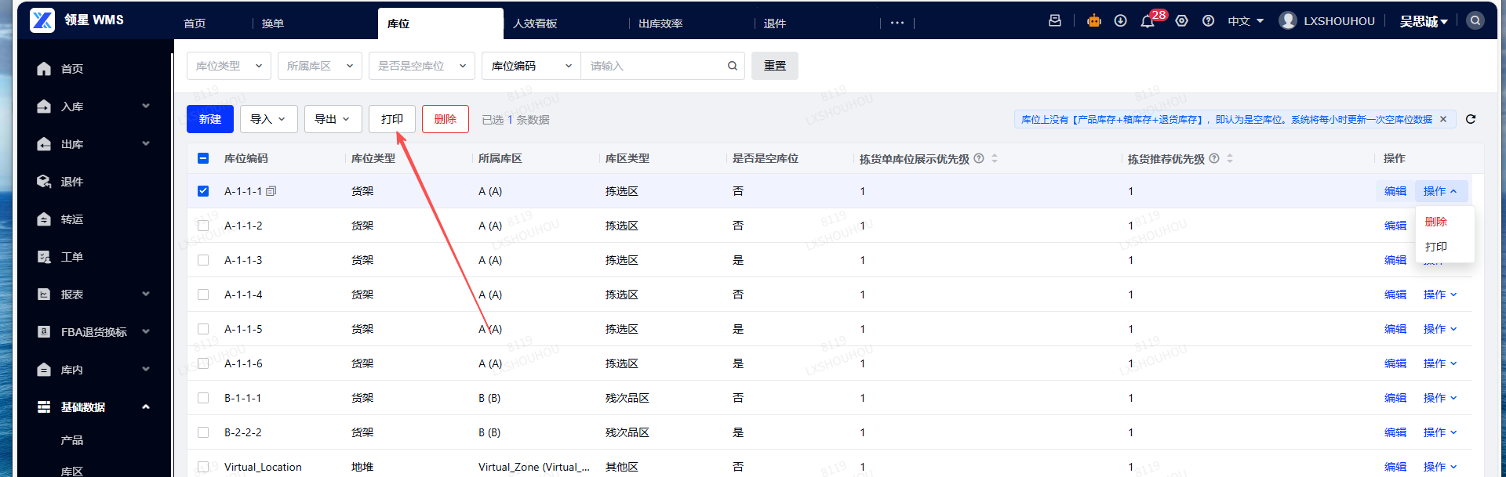Check the A-1-1-3 row checkbox

click(203, 260)
